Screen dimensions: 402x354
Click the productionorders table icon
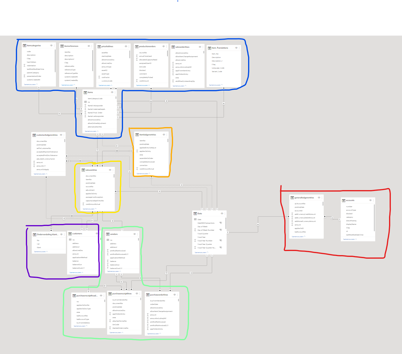coord(137,46)
